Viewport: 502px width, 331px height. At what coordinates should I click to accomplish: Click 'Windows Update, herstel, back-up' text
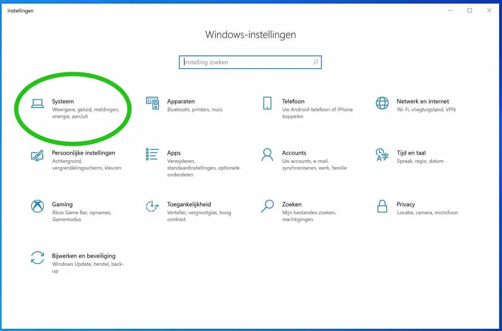click(88, 268)
